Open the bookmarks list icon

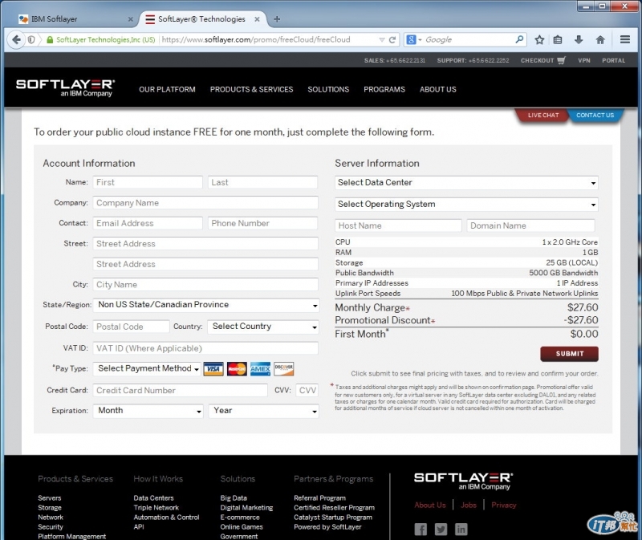(558, 39)
